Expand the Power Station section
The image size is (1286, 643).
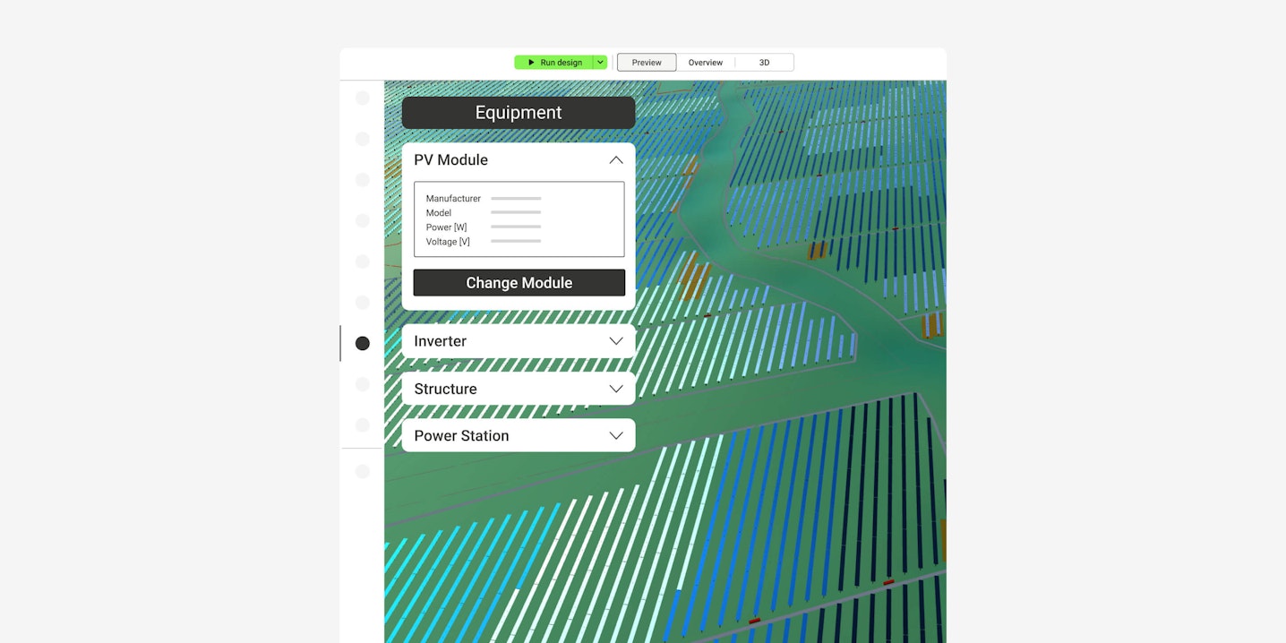(615, 435)
